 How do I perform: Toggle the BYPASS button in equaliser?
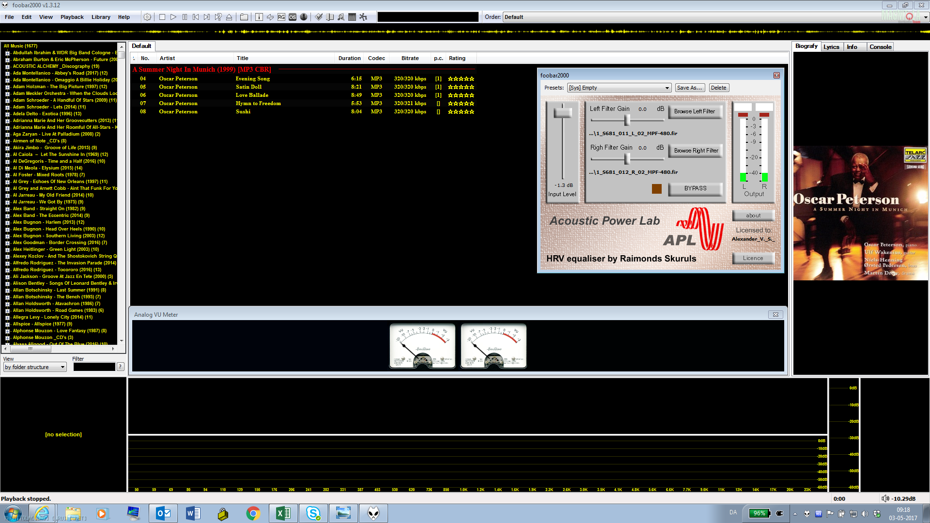[x=695, y=188]
